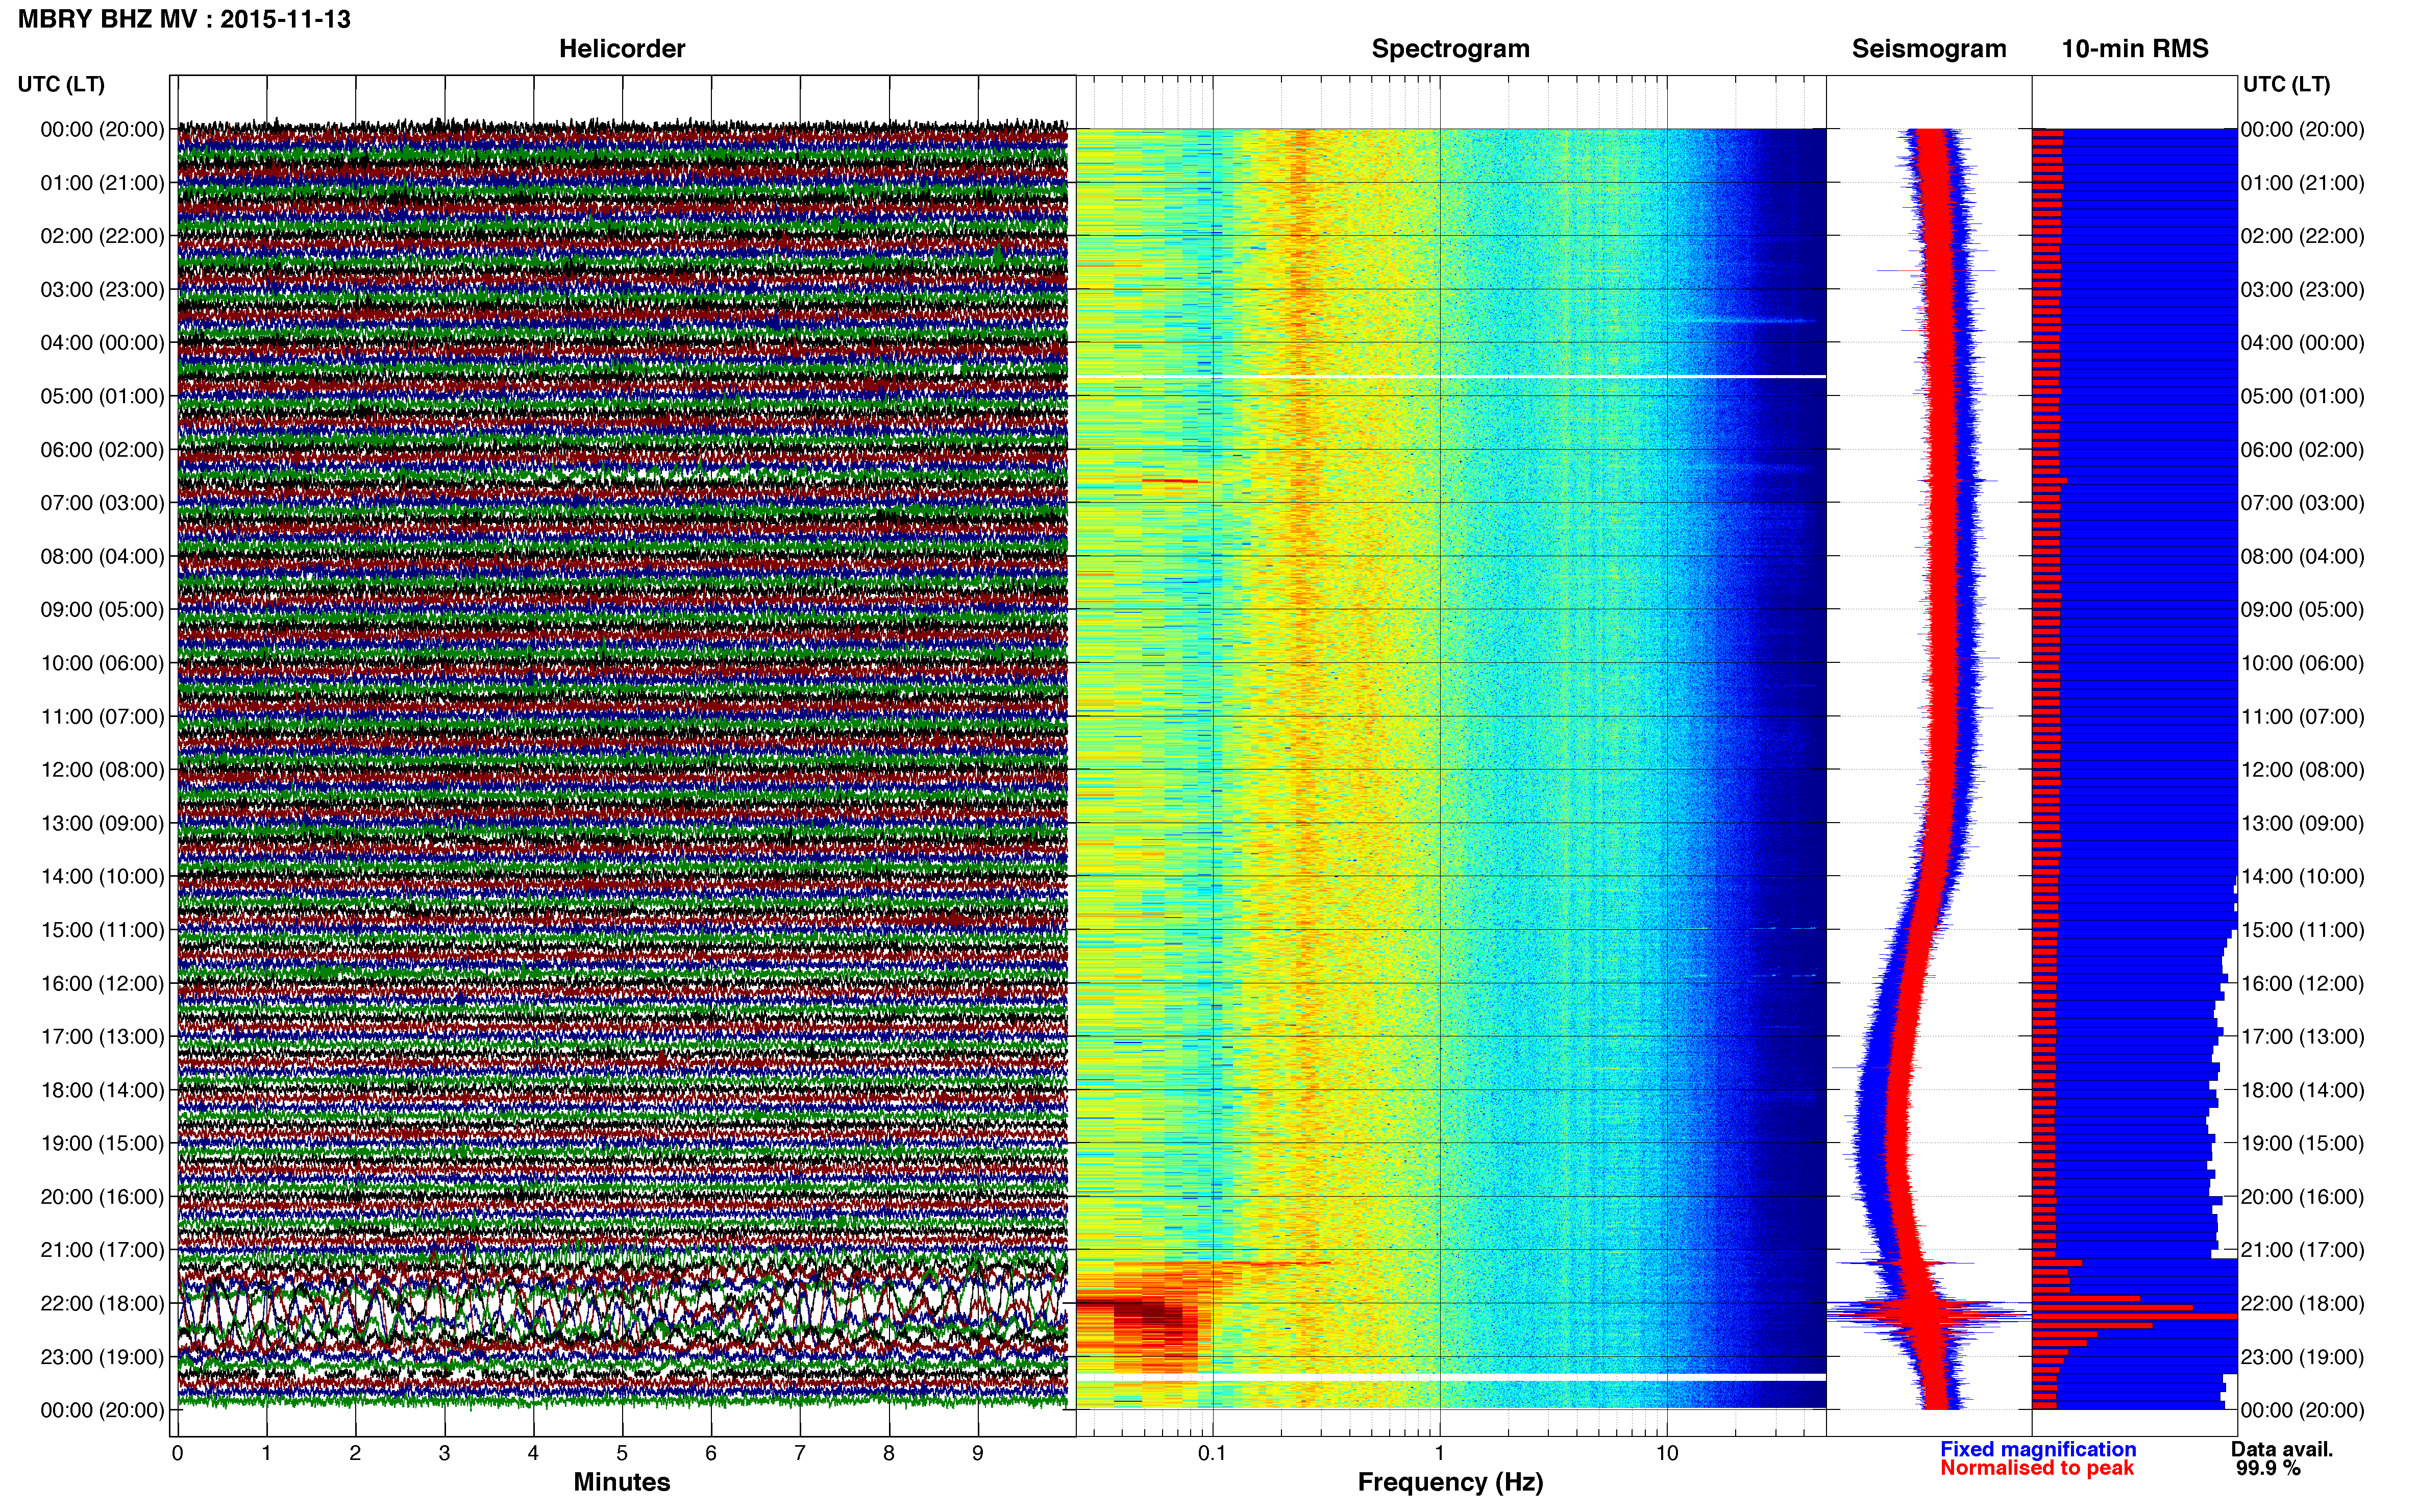Click helicorder time label "03:00 (23:00)"
The image size is (2419, 1512).
click(102, 290)
